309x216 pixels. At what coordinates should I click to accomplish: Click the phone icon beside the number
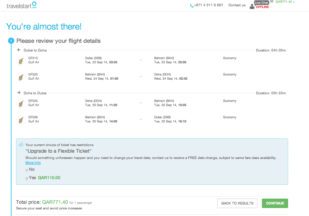[x=191, y=6]
